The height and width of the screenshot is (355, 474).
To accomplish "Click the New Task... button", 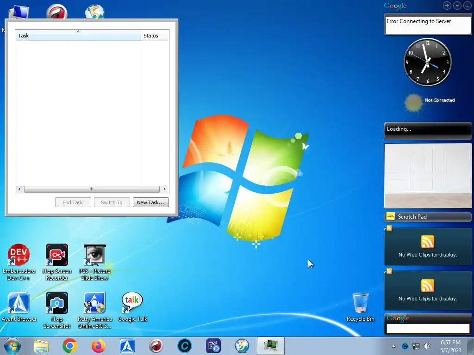I will pyautogui.click(x=150, y=202).
